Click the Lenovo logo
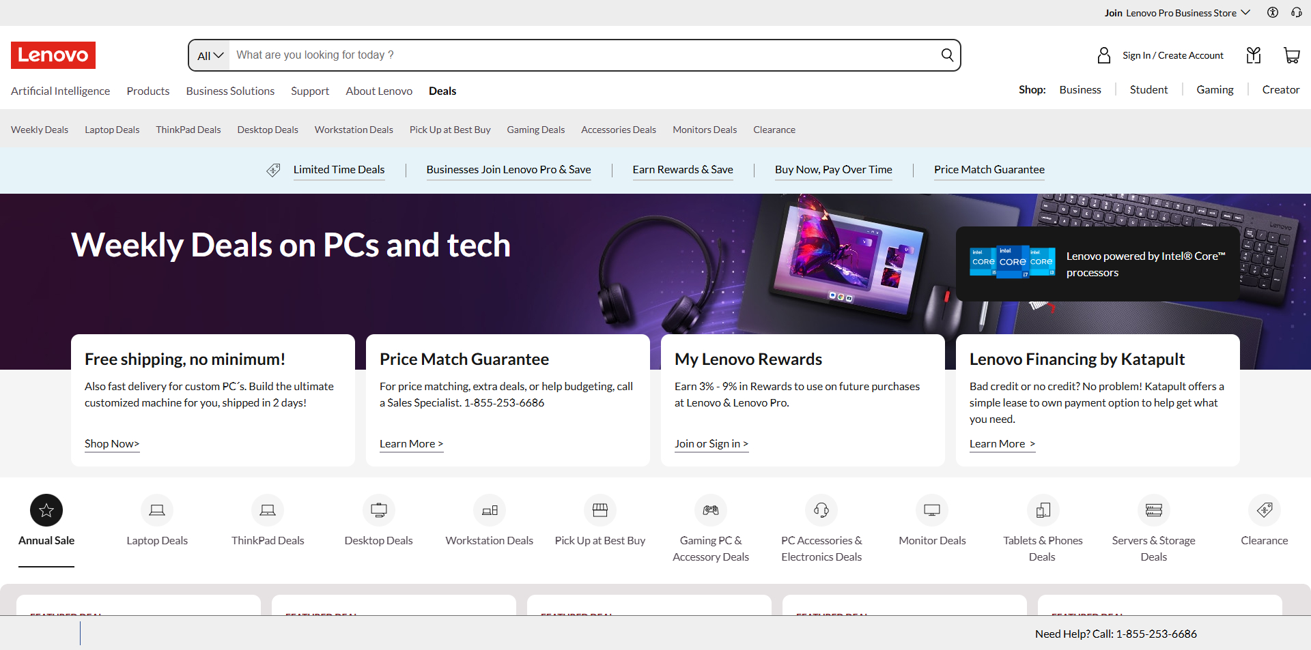The image size is (1311, 650). tap(53, 55)
